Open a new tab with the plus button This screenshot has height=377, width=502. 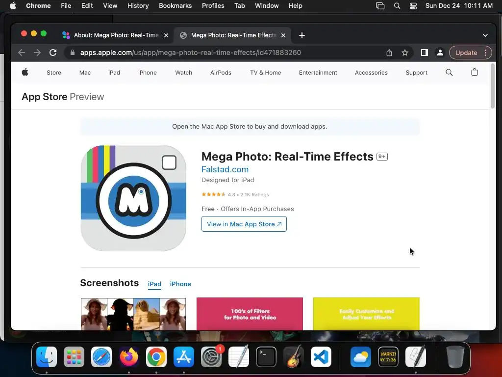coord(301,35)
